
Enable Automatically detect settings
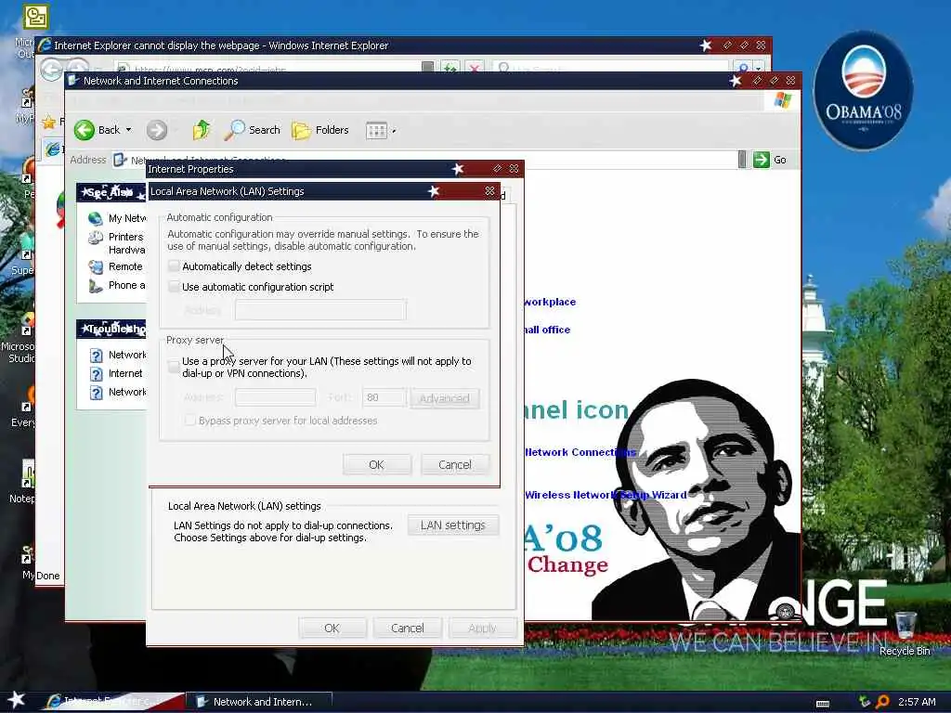[x=174, y=266]
